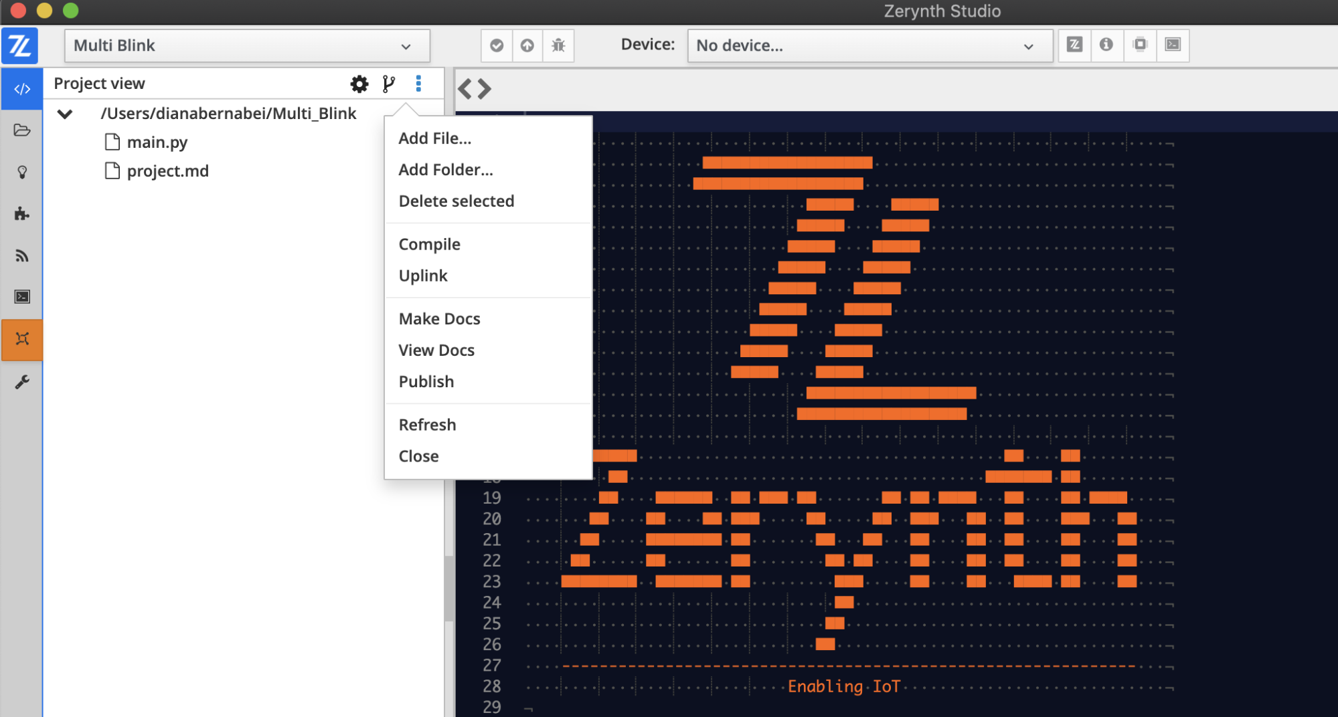Open the console sidebar icon

[x=22, y=296]
